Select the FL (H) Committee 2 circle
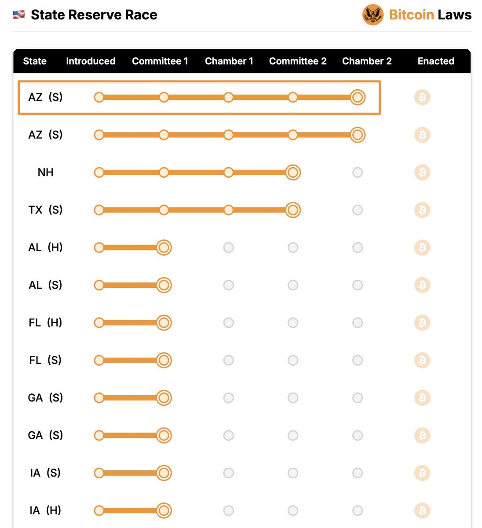Image resolution: width=482 pixels, height=528 pixels. tap(293, 323)
